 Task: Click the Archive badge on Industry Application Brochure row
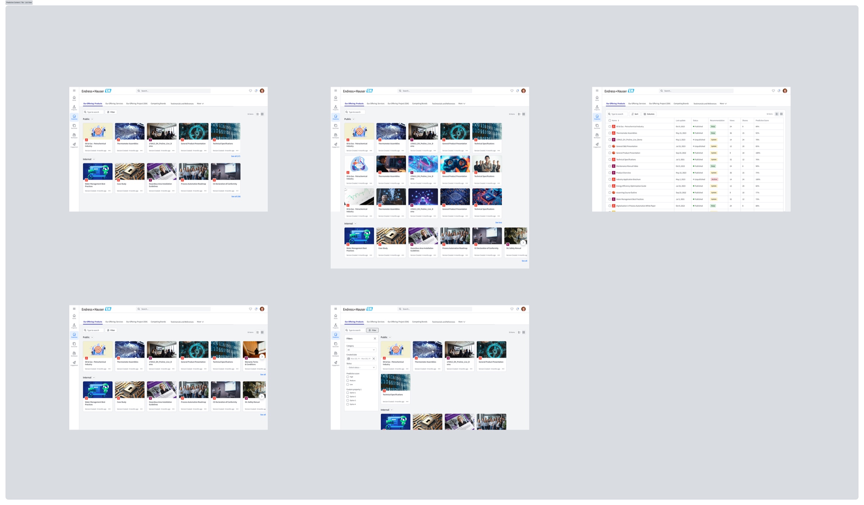[x=714, y=179]
